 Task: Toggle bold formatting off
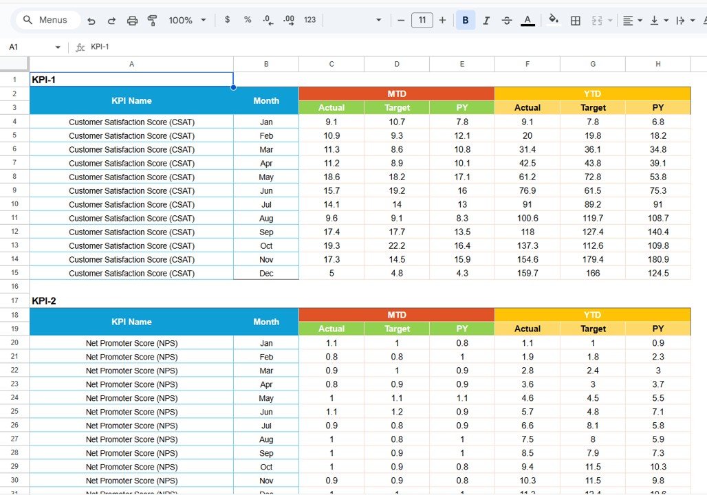[x=466, y=20]
